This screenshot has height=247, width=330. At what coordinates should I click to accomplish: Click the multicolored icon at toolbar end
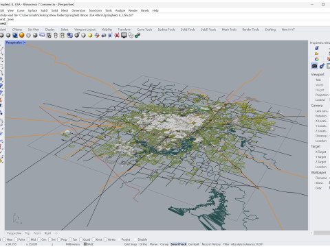137,35
